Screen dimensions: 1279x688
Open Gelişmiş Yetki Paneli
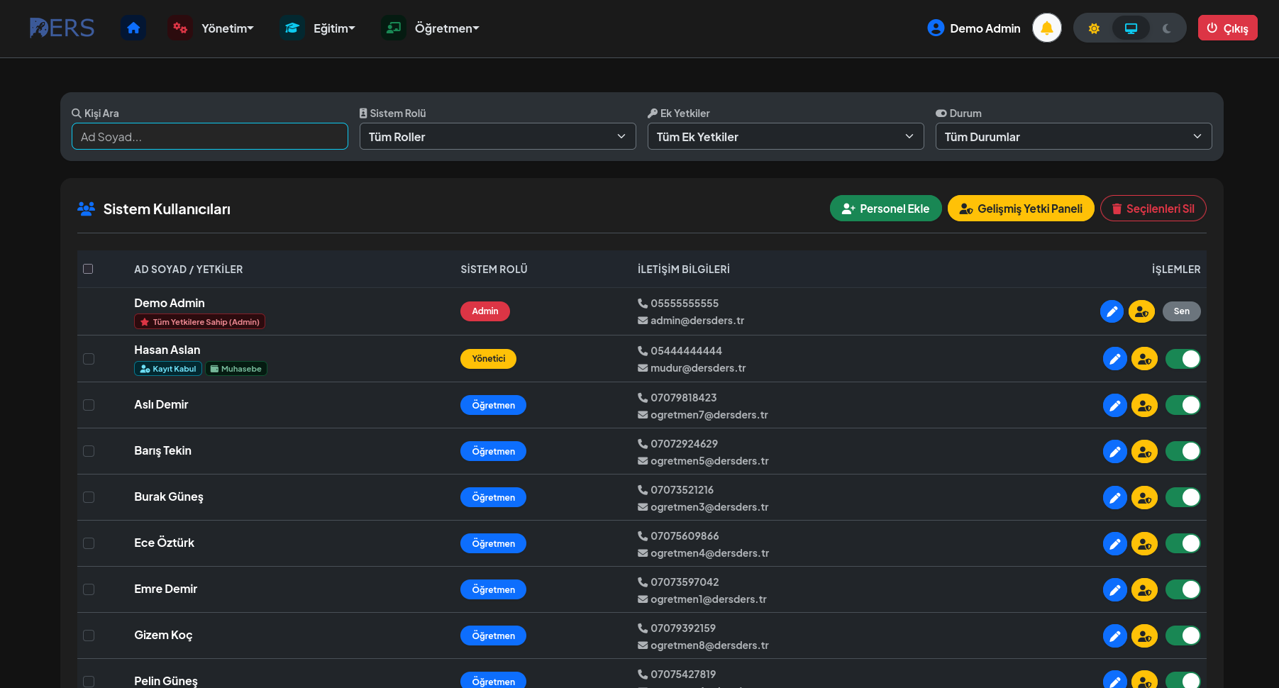(1021, 209)
